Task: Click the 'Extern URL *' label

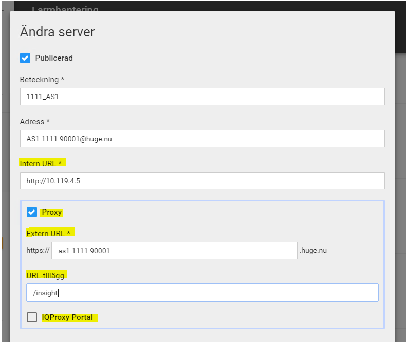Action: pyautogui.click(x=48, y=233)
